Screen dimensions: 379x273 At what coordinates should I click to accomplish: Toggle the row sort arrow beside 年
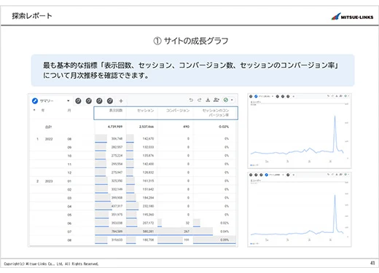[x=34, y=110]
